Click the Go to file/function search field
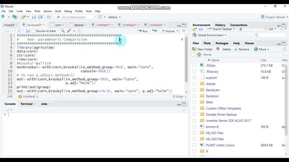Screen dimensions: 289x162 click(x=74, y=17)
